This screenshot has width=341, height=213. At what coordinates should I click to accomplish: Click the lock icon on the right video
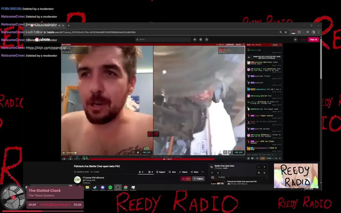point(230,152)
